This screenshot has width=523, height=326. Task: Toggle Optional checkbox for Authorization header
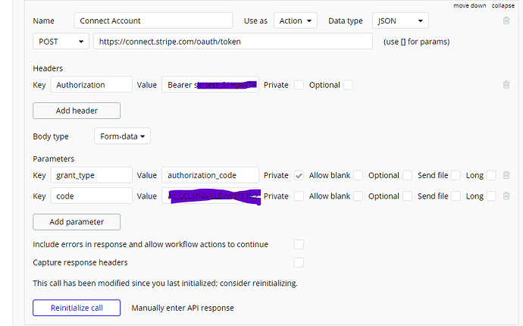348,85
